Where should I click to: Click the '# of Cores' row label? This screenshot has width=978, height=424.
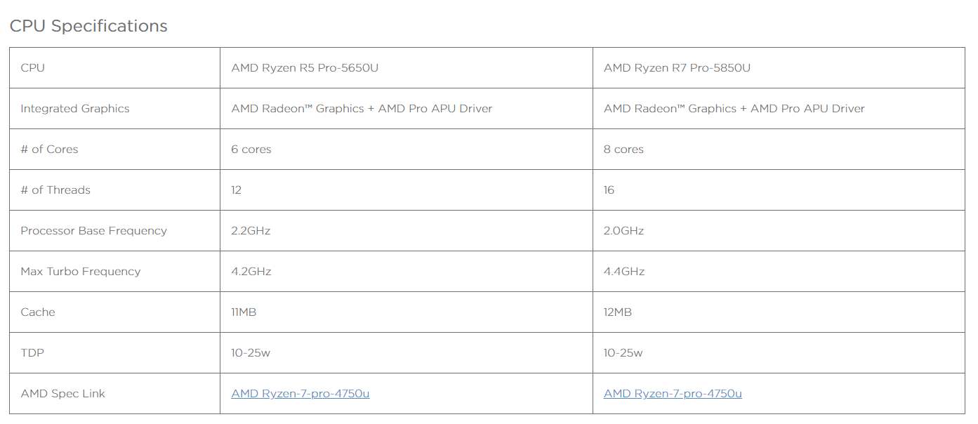pyautogui.click(x=49, y=150)
